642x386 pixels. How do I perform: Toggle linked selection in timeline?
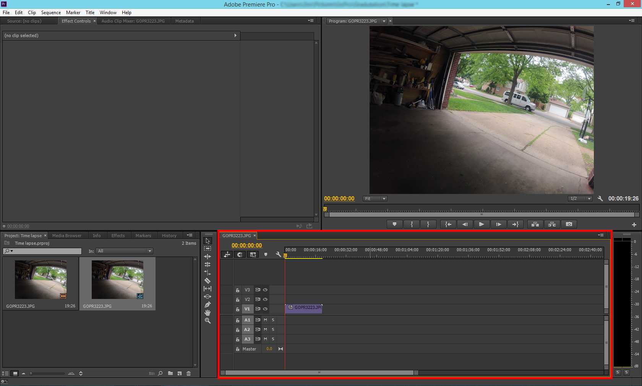click(x=253, y=254)
